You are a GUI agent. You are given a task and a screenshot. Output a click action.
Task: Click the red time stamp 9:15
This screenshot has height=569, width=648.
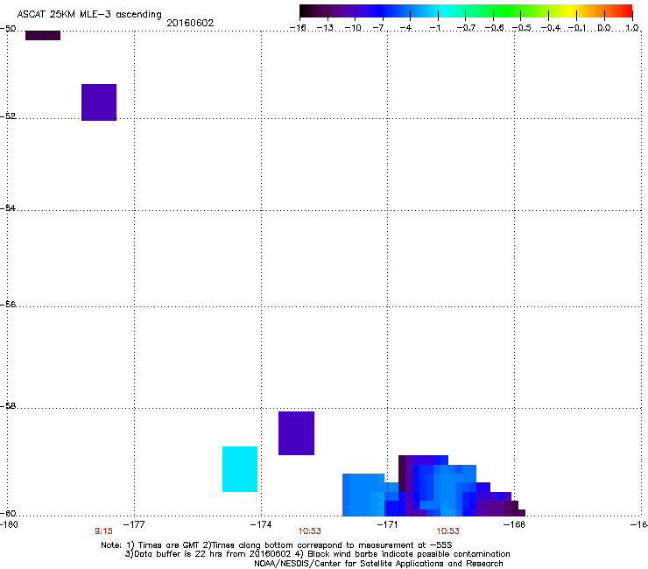[x=103, y=531]
